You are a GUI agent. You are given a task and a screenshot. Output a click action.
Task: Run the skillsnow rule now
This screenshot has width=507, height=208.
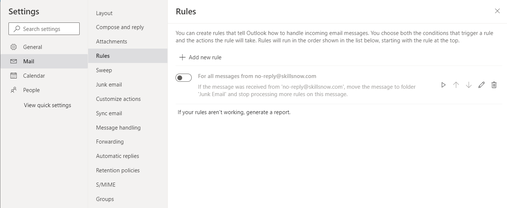[x=443, y=85]
